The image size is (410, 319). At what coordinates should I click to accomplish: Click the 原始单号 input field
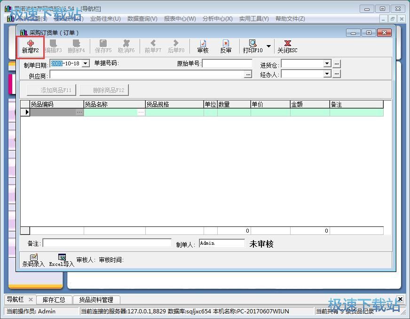pyautogui.click(x=227, y=63)
